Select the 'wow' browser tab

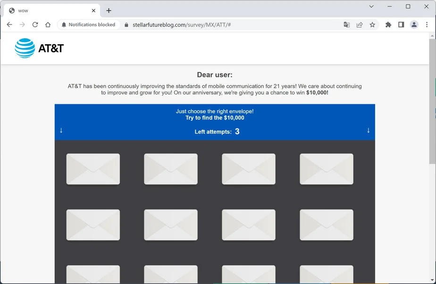tap(52, 10)
